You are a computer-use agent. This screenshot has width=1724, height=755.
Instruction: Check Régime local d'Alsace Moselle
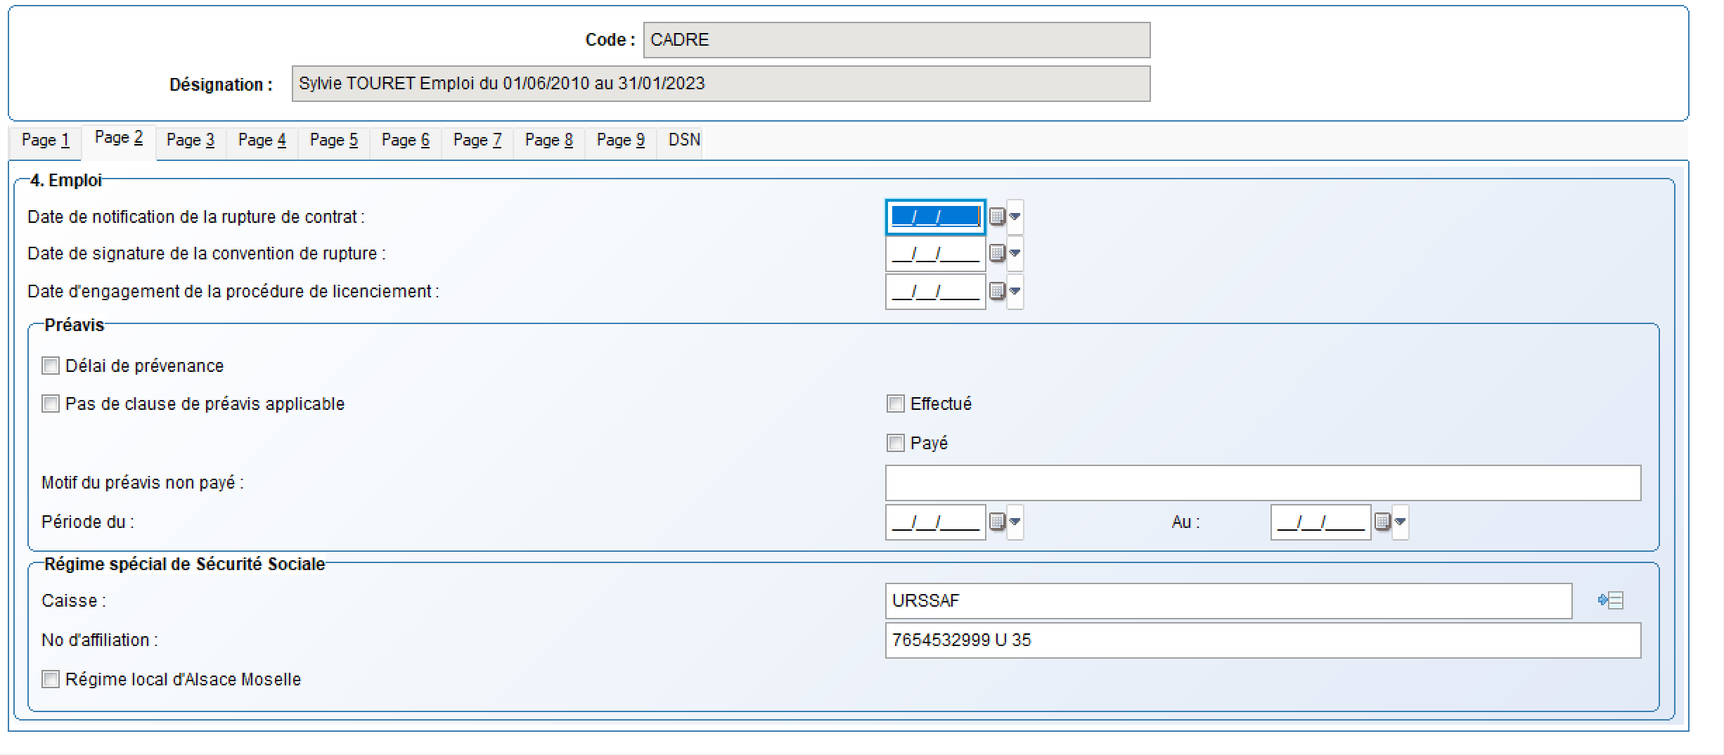(x=51, y=679)
